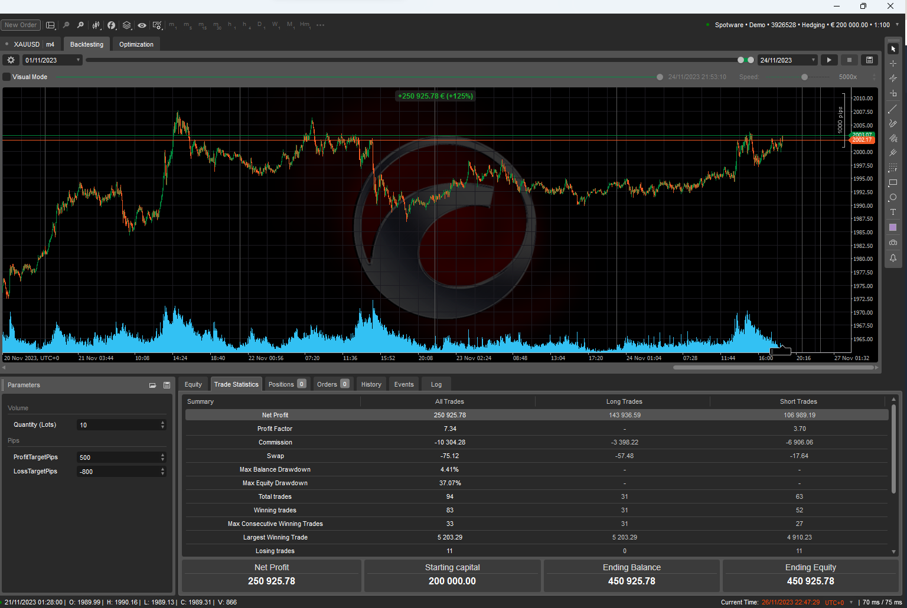The width and height of the screenshot is (907, 608).
Task: Adjust the LossTargetPips stepper arrows
Action: click(163, 472)
